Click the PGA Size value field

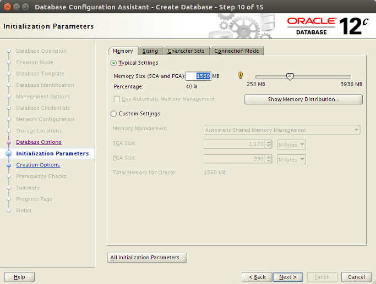(235, 159)
